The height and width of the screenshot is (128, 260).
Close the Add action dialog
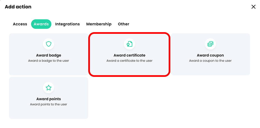[253, 7]
